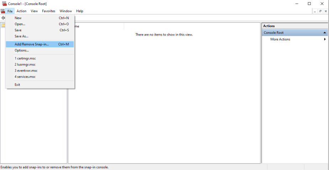This screenshot has height=170, width=329.
Task: Open the Help menu
Action: 80,11
